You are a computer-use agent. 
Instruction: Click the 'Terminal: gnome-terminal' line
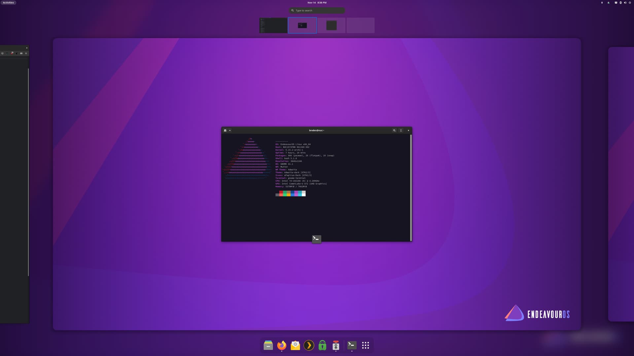(291, 178)
